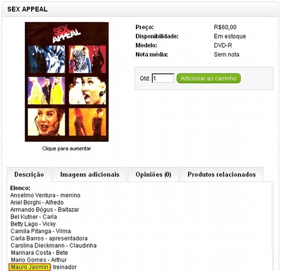The image size is (281, 271).
Task: Click the SEX APPEAL page title
Action: [28, 9]
